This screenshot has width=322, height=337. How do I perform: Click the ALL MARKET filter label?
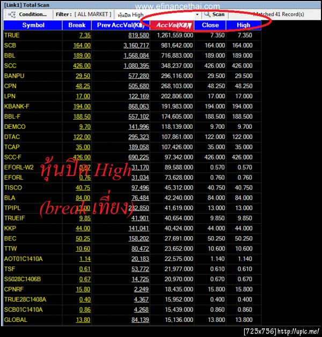click(93, 14)
